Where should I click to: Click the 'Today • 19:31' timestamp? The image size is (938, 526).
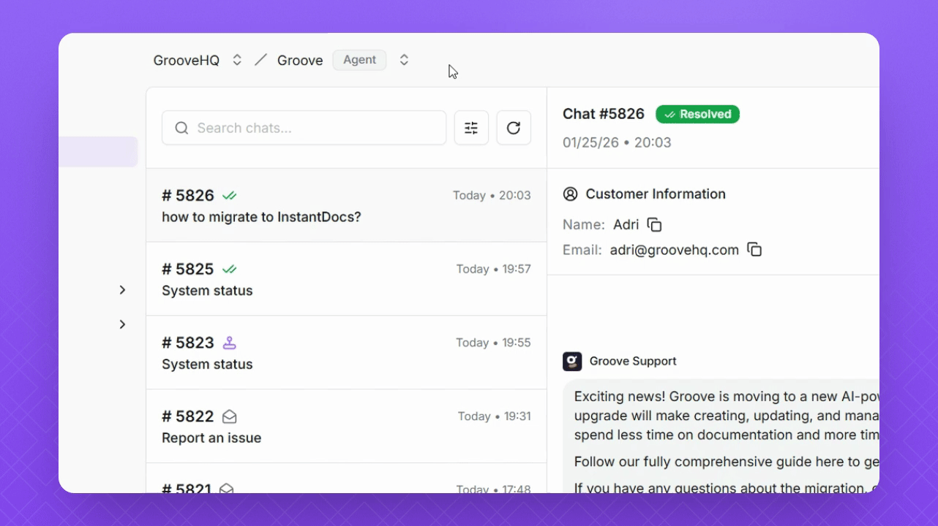(495, 416)
